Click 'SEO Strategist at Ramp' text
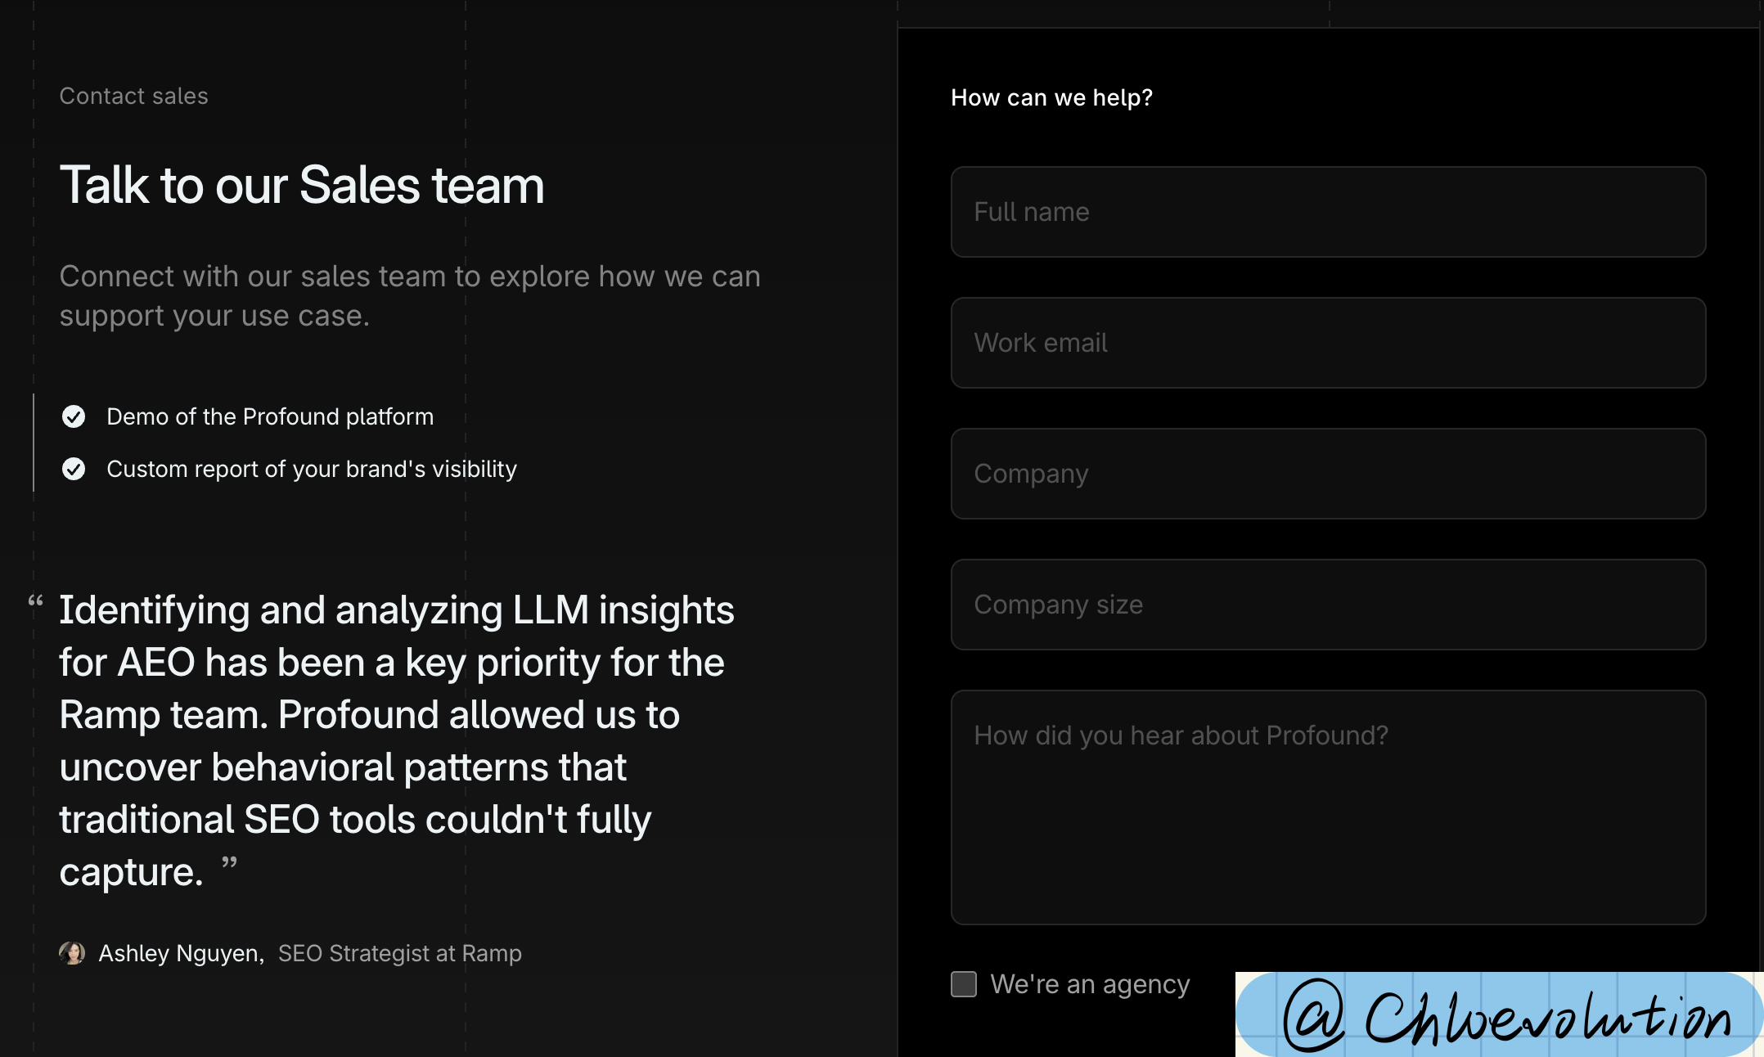Screen dimensions: 1764x1057 [399, 953]
